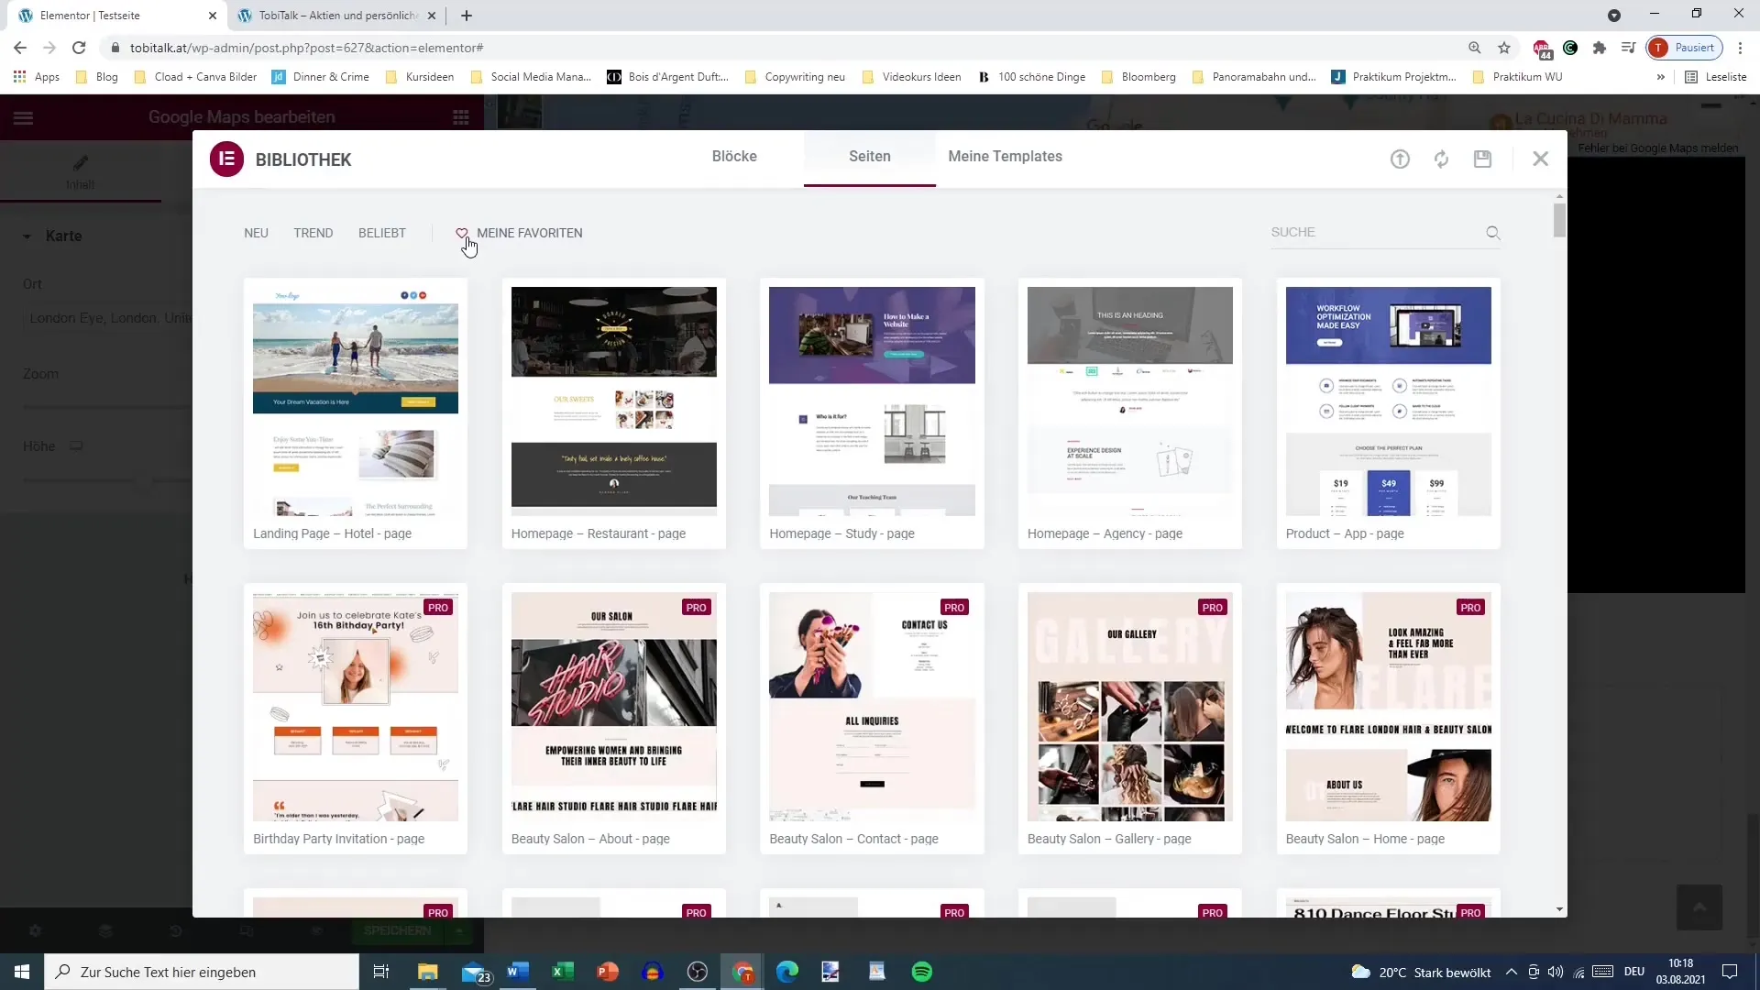1760x990 pixels.
Task: Open the Windows Start menu
Action: [x=22, y=972]
